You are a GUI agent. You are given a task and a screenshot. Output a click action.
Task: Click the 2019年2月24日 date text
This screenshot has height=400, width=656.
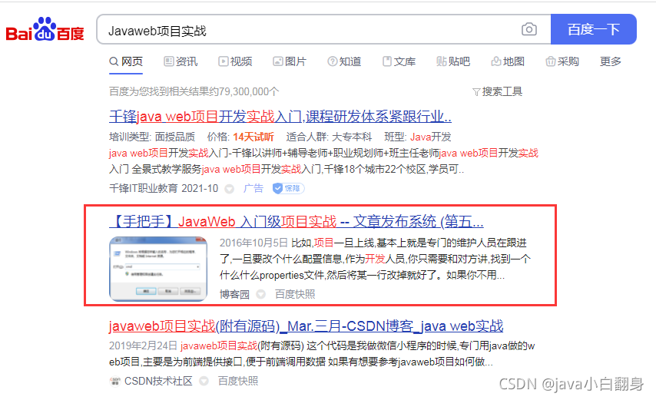pyautogui.click(x=144, y=345)
